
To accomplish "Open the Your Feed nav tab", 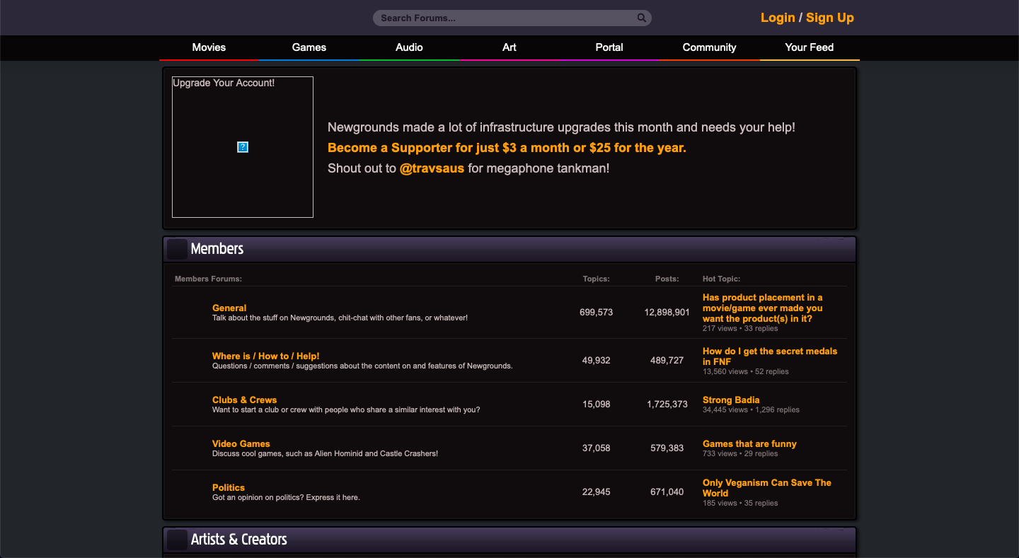I will coord(810,47).
